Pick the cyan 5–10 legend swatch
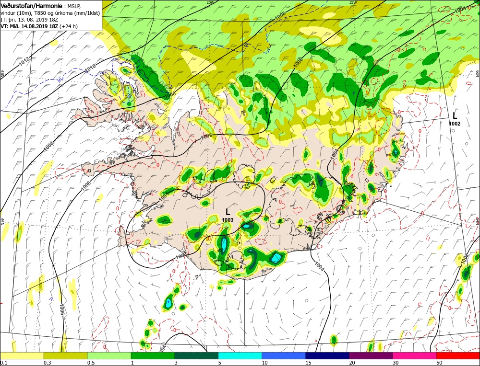Image resolution: width=480 pixels, height=366 pixels. (x=240, y=355)
